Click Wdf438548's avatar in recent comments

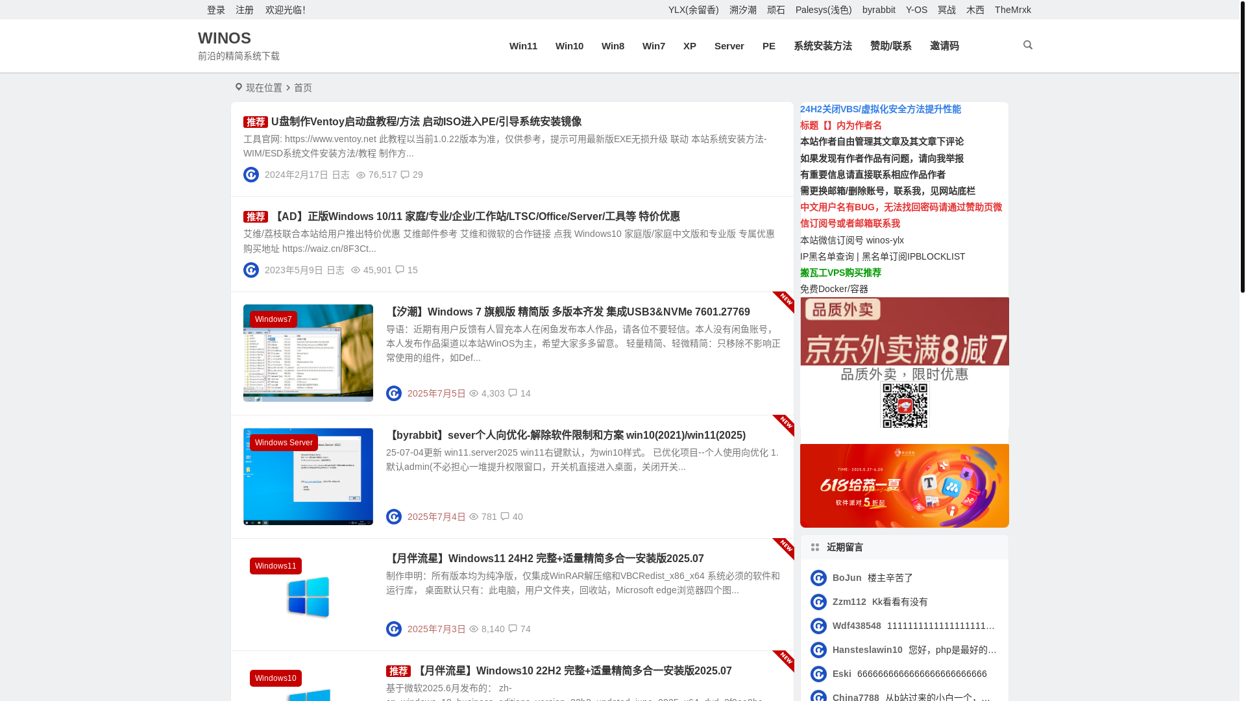point(818,626)
